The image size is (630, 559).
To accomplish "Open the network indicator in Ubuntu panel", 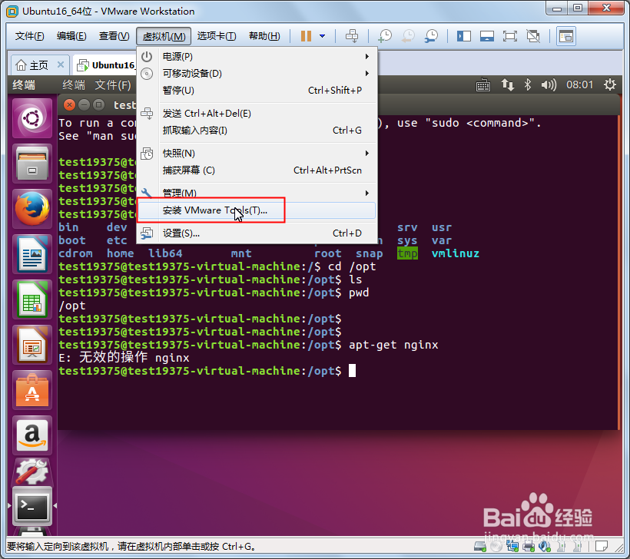I will 507,84.
